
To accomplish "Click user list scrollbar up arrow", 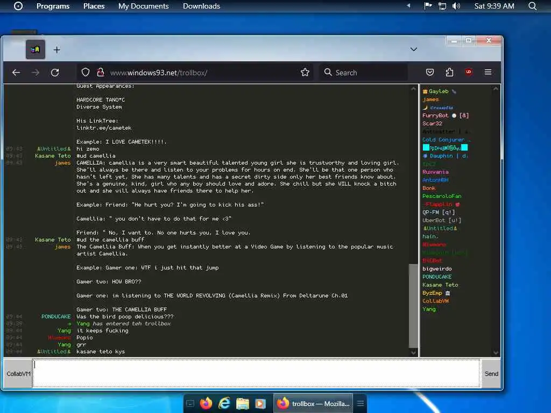I will (496, 89).
